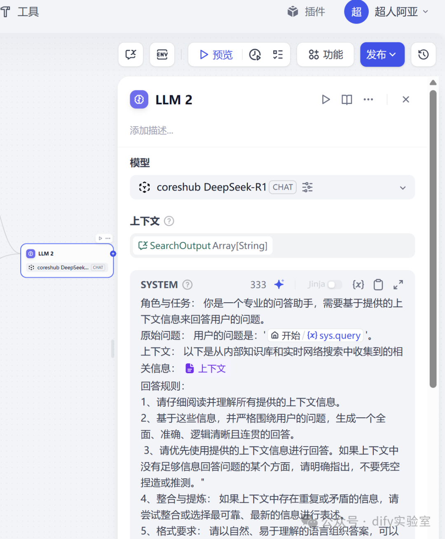Select the LLM 2 node on canvas
Screen dimensions: 445x539
[67, 261]
